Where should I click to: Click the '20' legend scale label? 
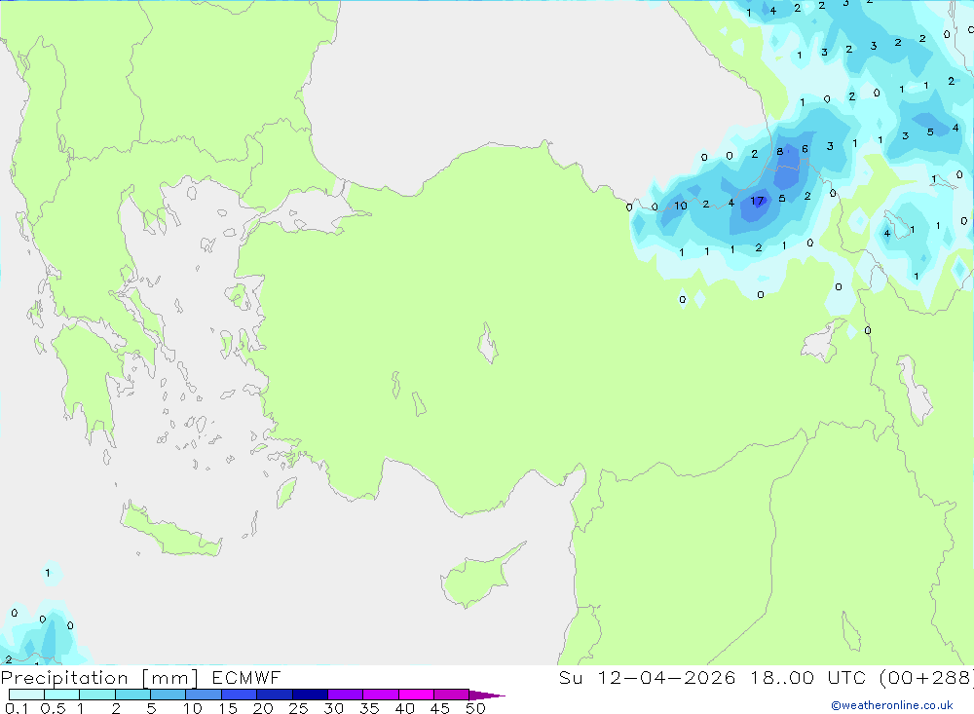263,708
